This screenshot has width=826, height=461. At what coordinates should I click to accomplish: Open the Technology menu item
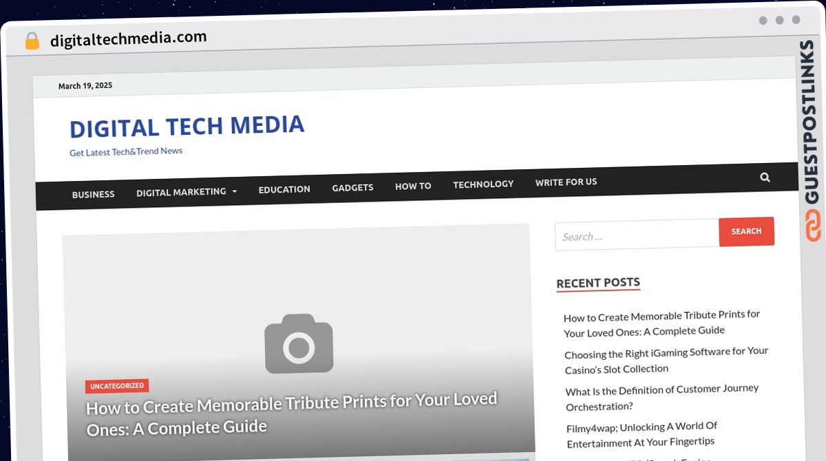click(x=483, y=184)
